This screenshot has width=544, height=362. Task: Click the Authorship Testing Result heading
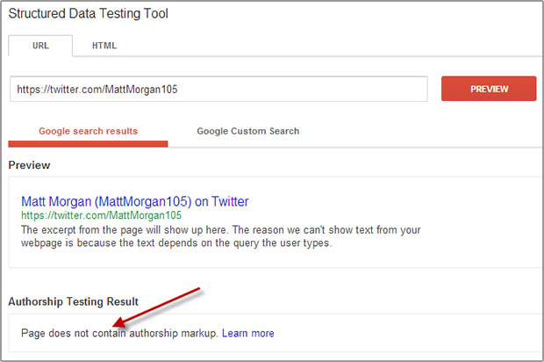click(73, 301)
